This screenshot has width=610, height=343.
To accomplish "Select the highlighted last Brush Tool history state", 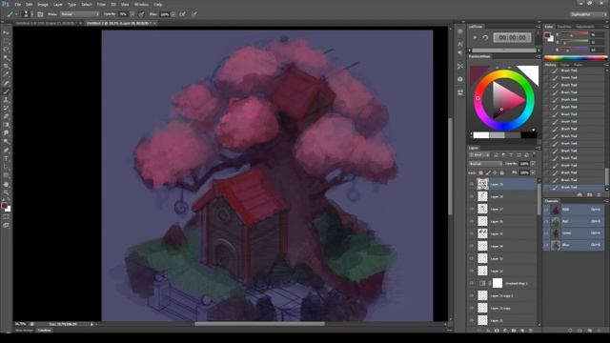I will pos(575,187).
